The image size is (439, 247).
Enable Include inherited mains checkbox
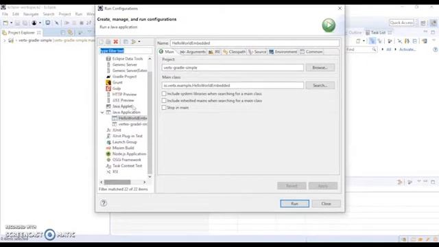164,101
